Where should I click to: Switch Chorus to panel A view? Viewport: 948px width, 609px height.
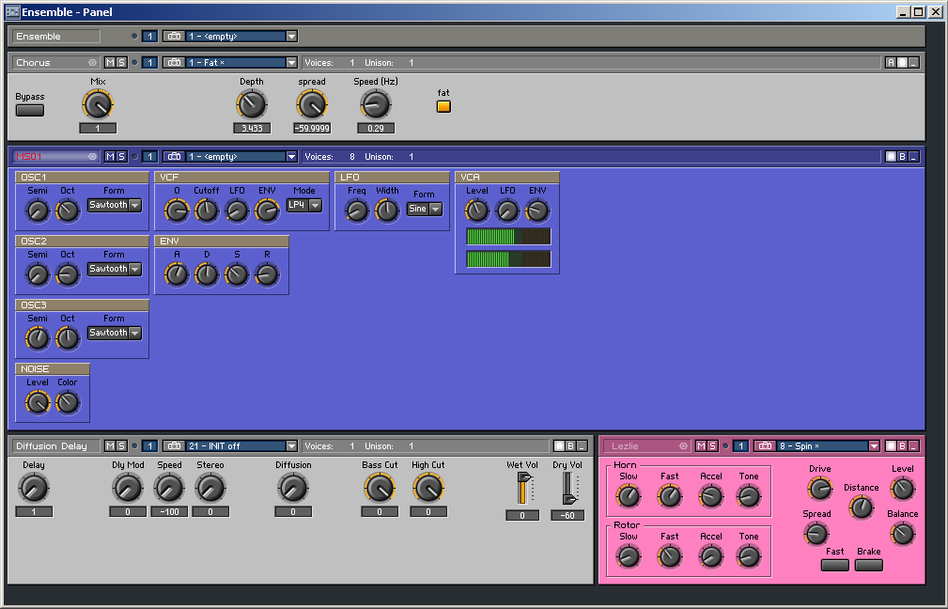[x=891, y=62]
